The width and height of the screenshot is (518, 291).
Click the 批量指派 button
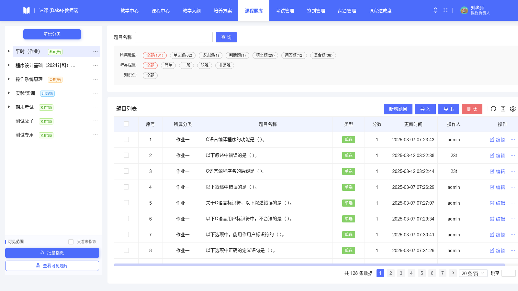52,253
